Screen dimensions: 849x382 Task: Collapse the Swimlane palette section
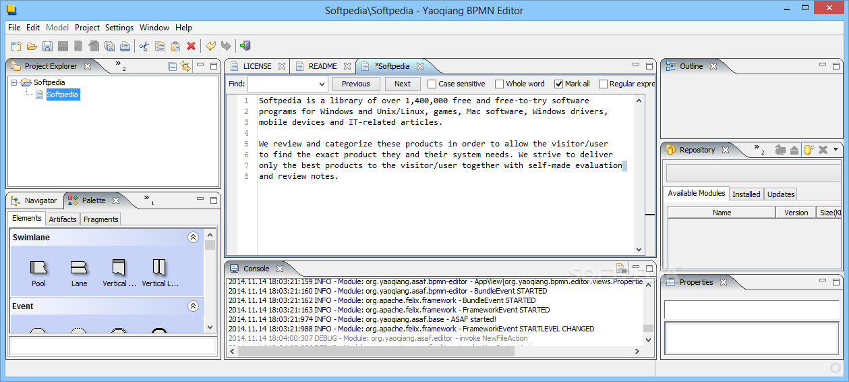(x=193, y=238)
